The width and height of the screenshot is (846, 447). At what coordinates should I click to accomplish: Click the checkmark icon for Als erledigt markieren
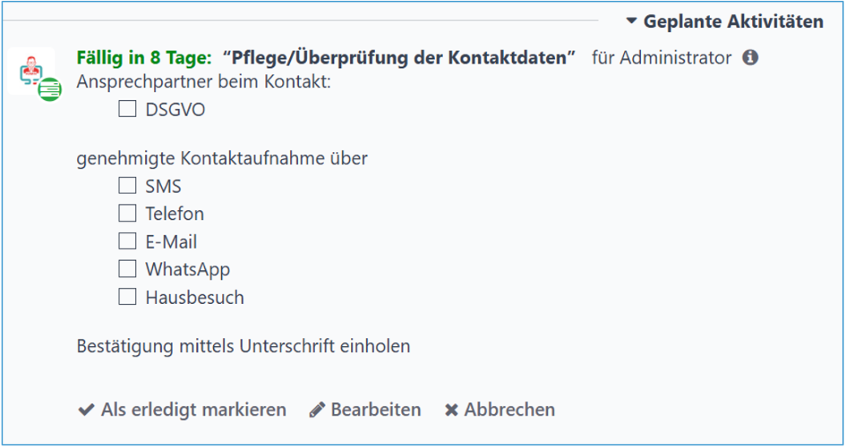coord(86,410)
